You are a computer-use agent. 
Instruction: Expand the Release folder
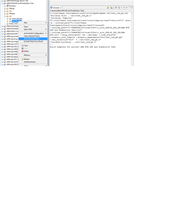tap(5, 14)
